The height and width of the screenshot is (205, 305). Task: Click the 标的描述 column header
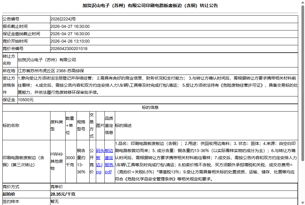(x=123, y=125)
